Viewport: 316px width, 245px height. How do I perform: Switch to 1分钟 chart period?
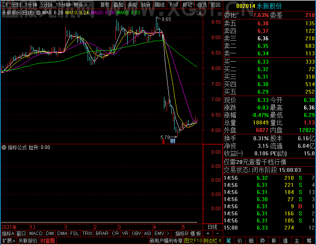pyautogui.click(x=31, y=5)
